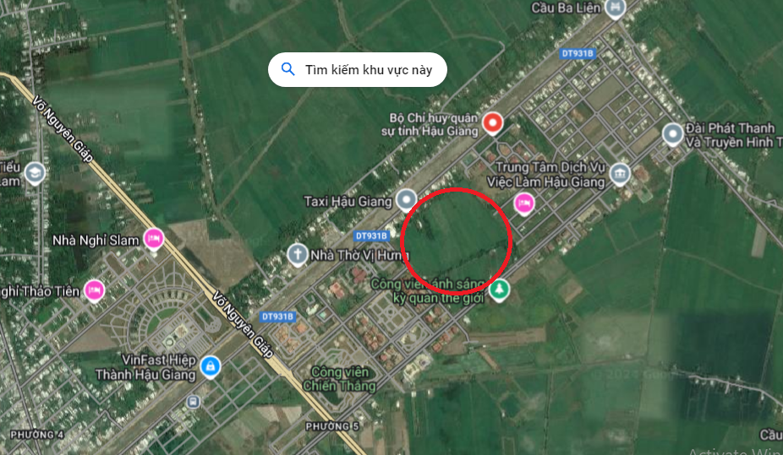Viewport: 783px width, 455px height.
Task: Select the Trung Tâm Dịch Vụ Việc Làm icon
Action: coord(620,174)
